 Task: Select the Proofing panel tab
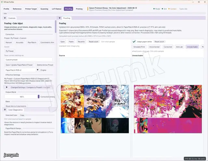point(67,18)
